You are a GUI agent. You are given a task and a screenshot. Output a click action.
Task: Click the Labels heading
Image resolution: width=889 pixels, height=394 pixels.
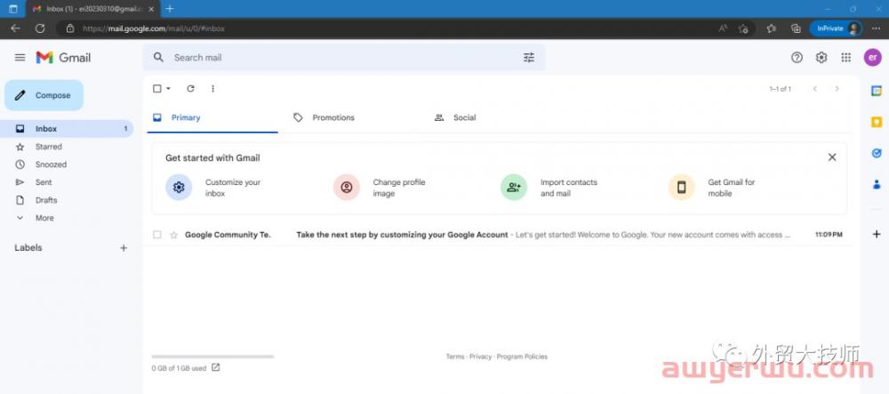pyautogui.click(x=28, y=248)
